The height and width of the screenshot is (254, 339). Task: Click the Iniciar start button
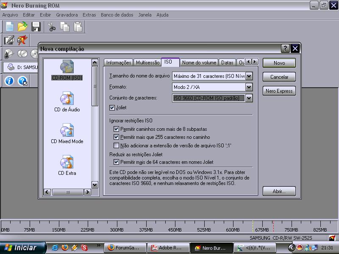coord(22,248)
